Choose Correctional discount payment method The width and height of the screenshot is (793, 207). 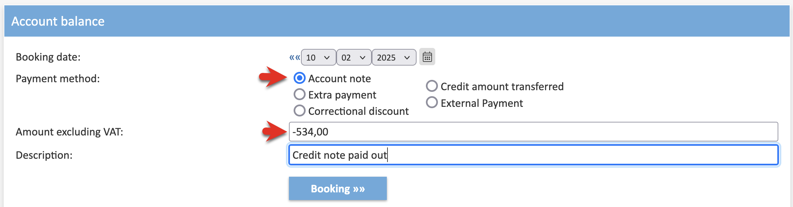[x=300, y=110]
